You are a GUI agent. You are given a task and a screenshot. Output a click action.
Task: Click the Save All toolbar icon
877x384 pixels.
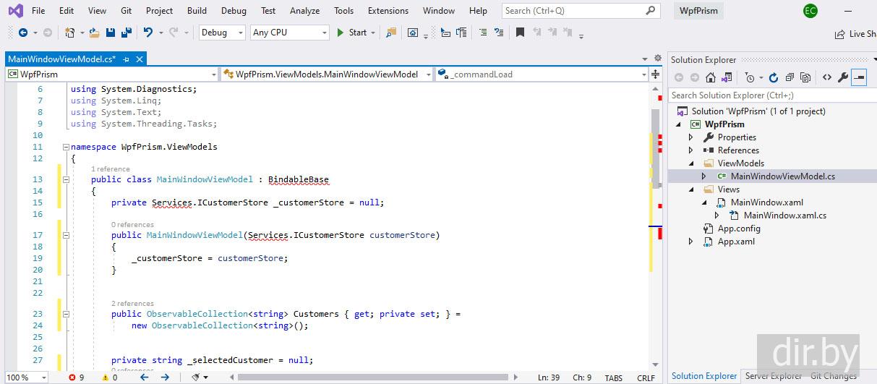pyautogui.click(x=126, y=33)
